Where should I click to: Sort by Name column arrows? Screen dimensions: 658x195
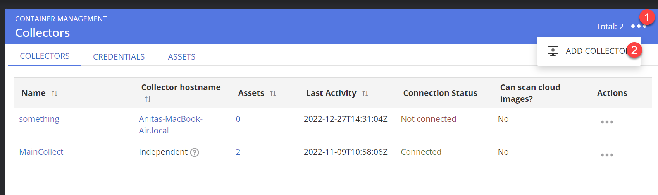55,93
